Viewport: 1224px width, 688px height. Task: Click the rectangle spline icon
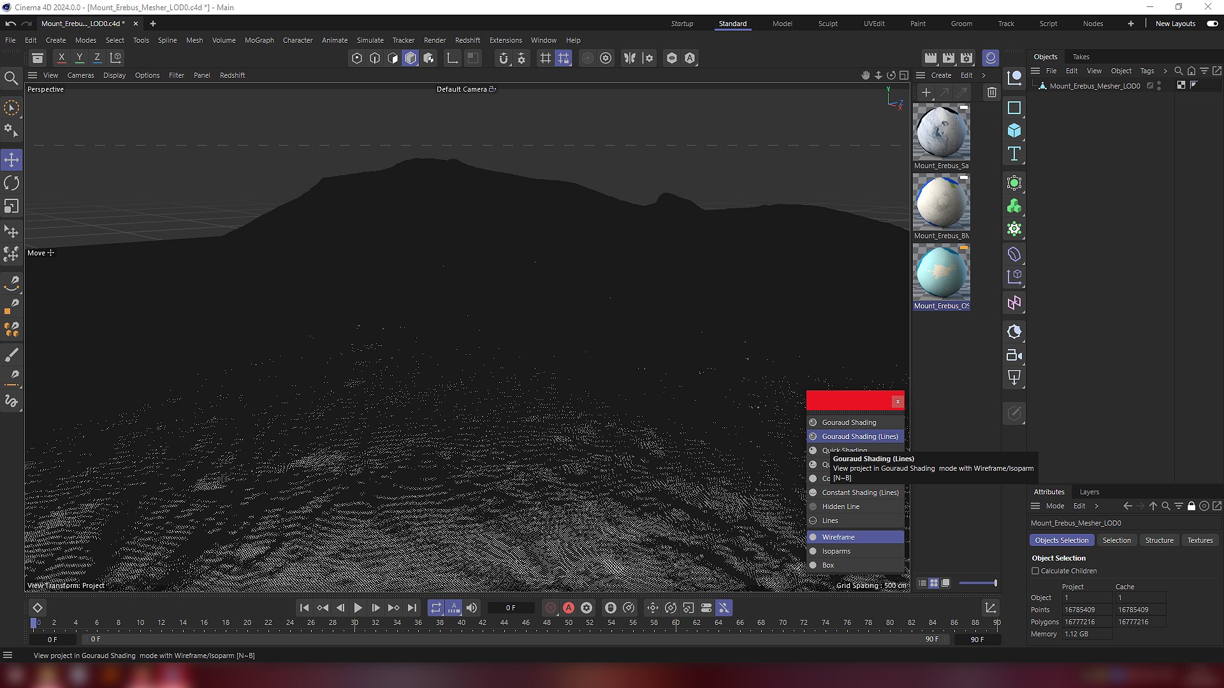coord(1014,108)
